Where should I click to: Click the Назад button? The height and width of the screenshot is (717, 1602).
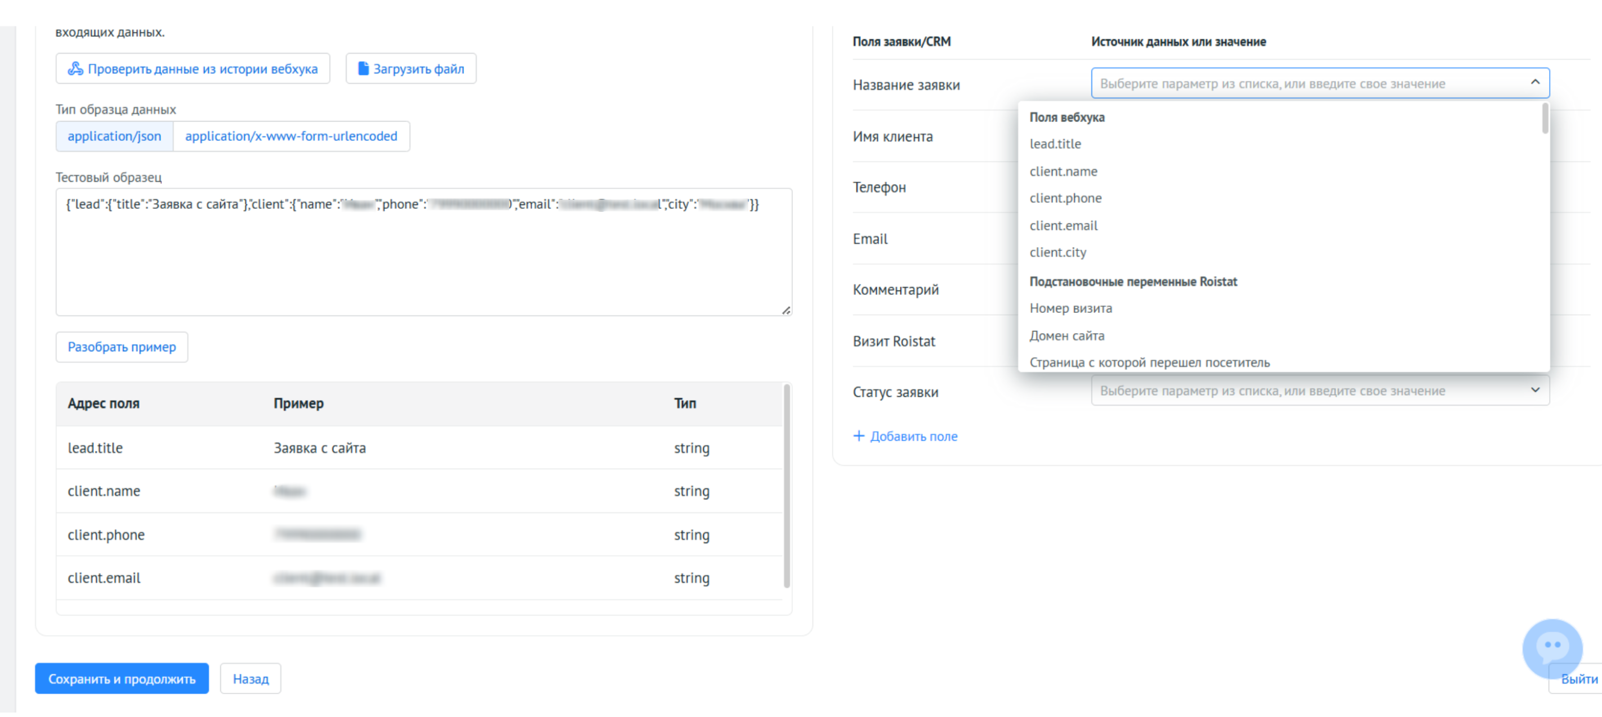[251, 679]
